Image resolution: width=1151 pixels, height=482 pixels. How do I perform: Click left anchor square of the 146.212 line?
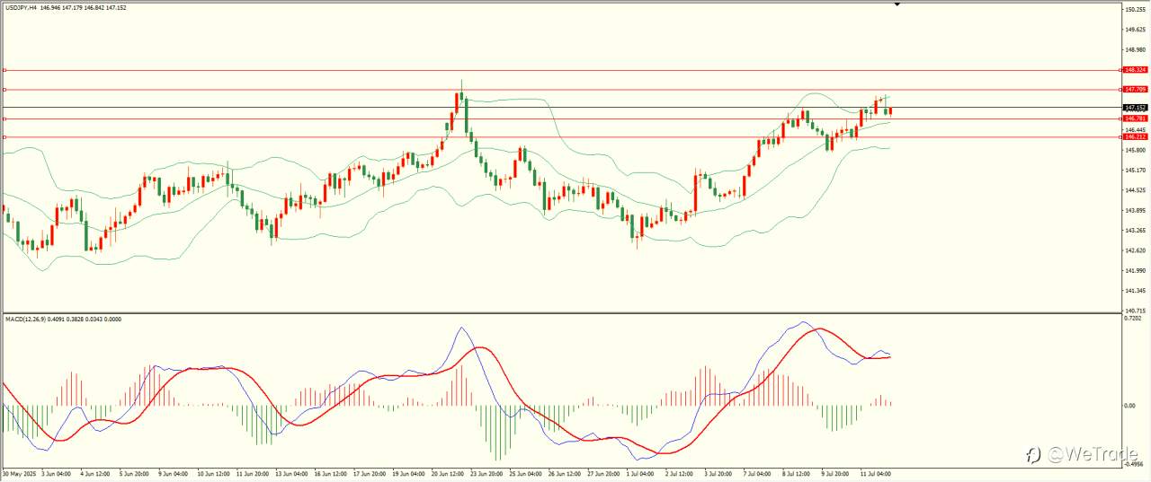click(4, 136)
